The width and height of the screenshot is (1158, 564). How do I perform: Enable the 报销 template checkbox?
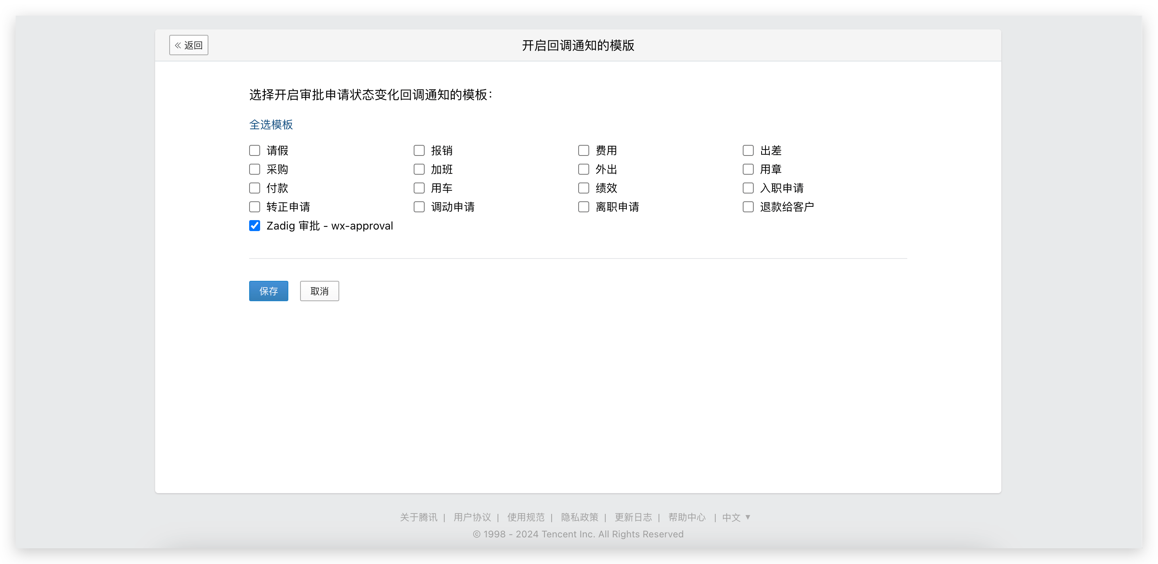(x=419, y=150)
